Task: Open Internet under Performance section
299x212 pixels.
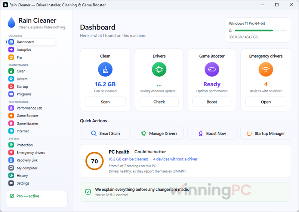Action: point(31,131)
